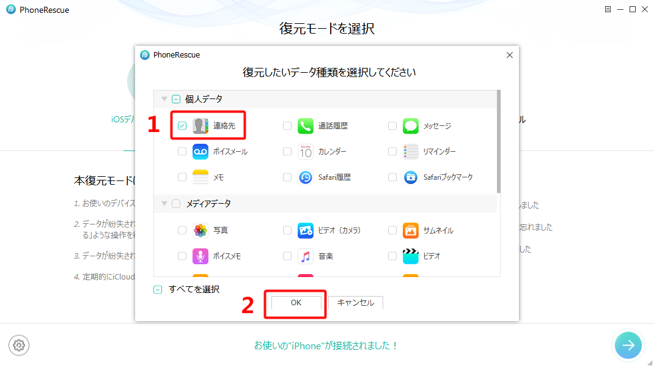
Task: Click the メッセージ speech bubble icon
Action: tap(410, 125)
